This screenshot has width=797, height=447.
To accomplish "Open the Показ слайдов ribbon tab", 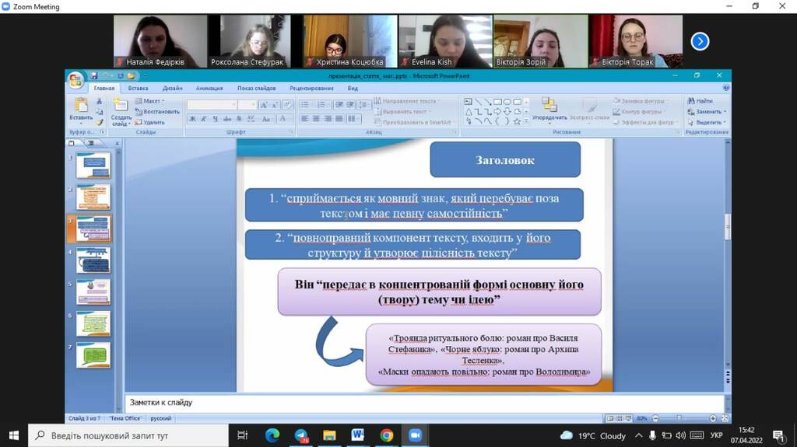I will tap(257, 89).
